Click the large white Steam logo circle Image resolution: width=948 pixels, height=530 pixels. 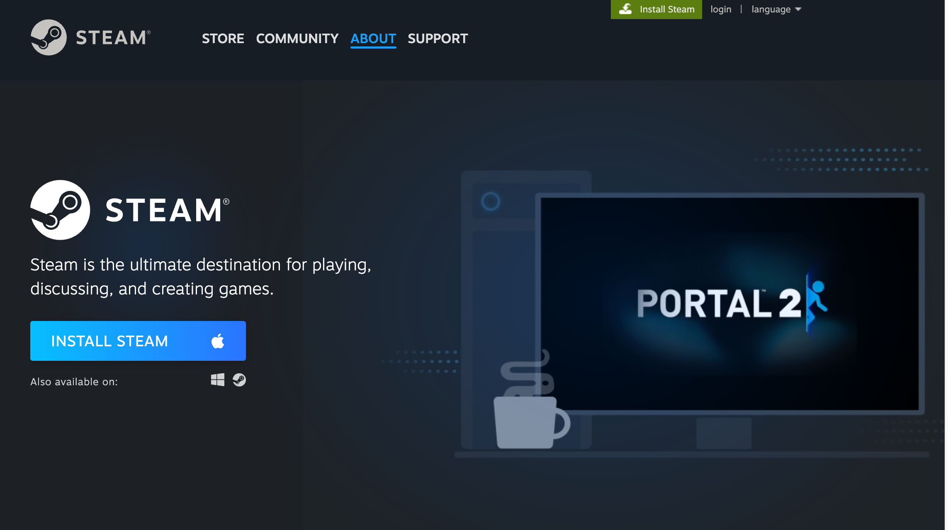tap(60, 210)
